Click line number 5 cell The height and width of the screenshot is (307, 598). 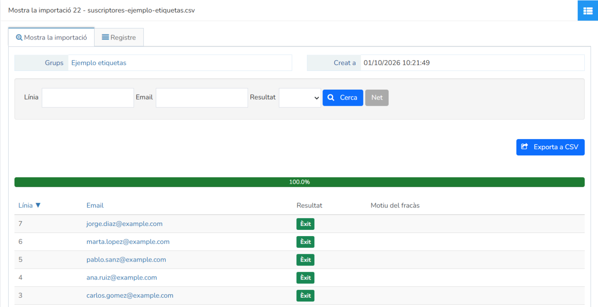pyautogui.click(x=20, y=260)
